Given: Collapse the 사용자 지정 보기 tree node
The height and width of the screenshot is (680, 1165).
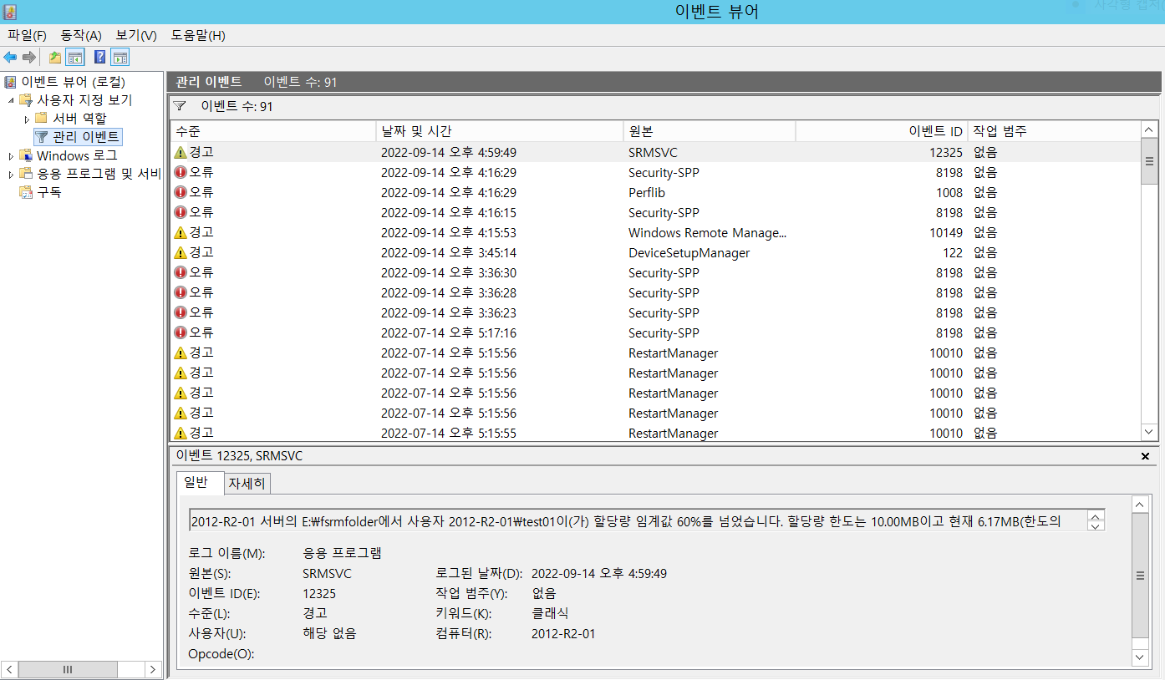Looking at the screenshot, I should (x=11, y=100).
